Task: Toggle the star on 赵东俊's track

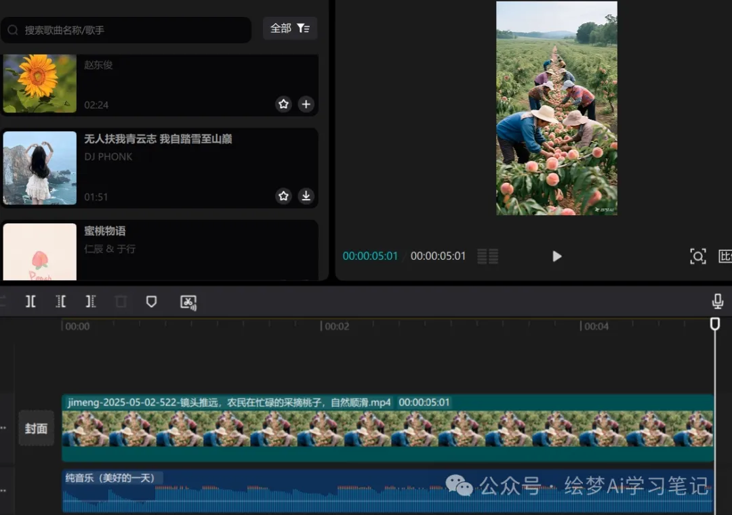Action: pyautogui.click(x=283, y=104)
